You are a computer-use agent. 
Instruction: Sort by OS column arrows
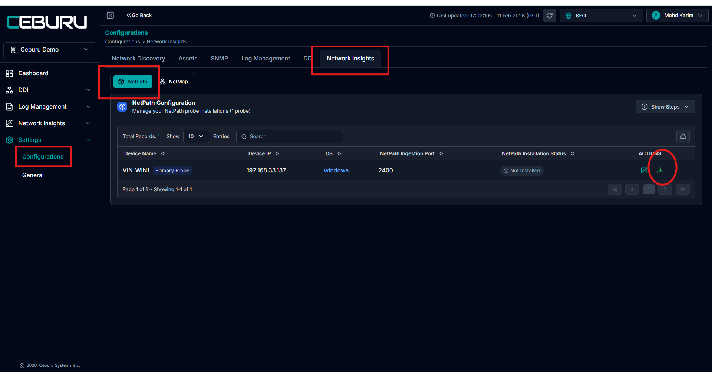(x=339, y=153)
